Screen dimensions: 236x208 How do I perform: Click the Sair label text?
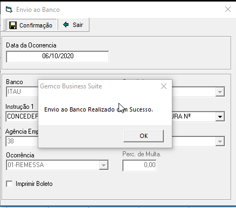click(78, 25)
